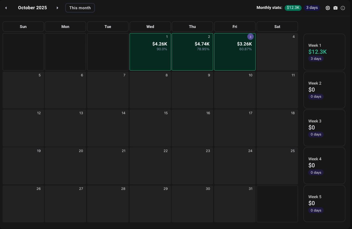Select October 7 day cell
Screen dimensions: 352x229
pos(108,90)
